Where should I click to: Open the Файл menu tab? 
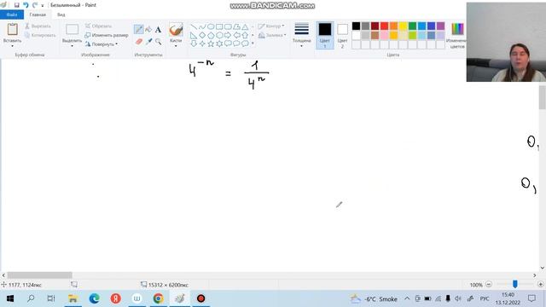click(12, 14)
